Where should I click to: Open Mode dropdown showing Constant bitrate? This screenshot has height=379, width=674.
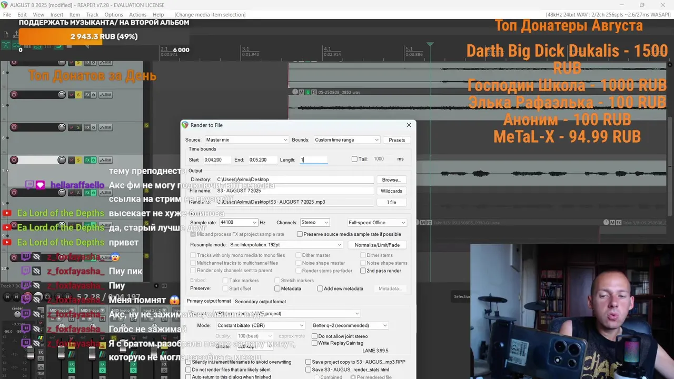pos(260,325)
